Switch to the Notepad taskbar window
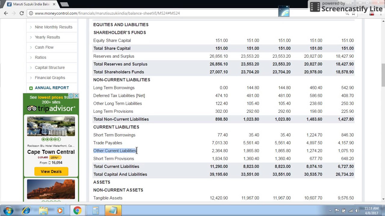The width and height of the screenshot is (385, 216). pos(113,211)
